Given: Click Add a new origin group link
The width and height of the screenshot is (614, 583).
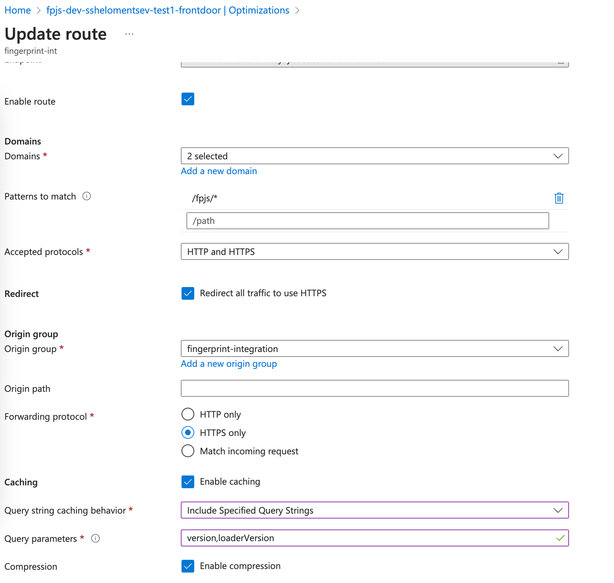Looking at the screenshot, I should [229, 363].
